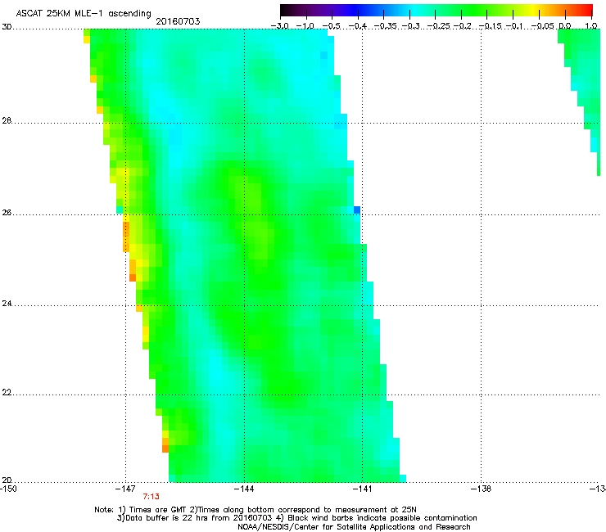The height and width of the screenshot is (532, 606).
Task: Click the latitude 24 axis label
Action: [x=7, y=304]
